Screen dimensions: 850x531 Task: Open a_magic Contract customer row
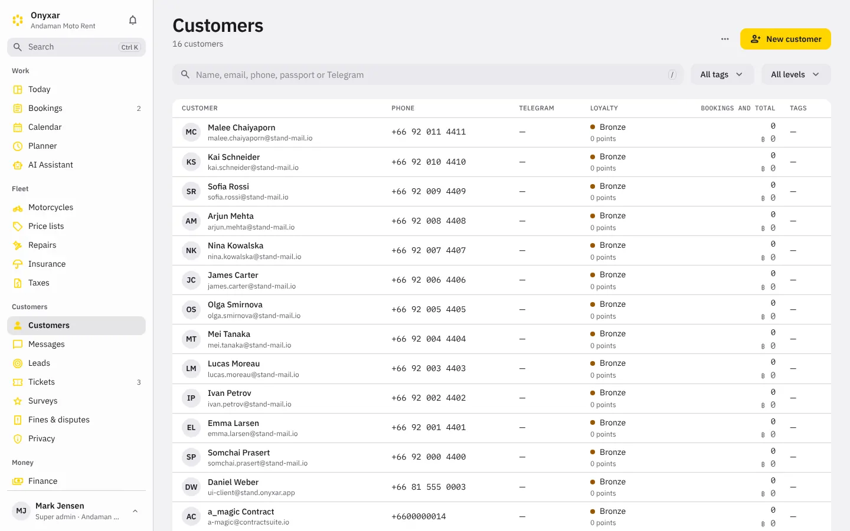coord(502,516)
